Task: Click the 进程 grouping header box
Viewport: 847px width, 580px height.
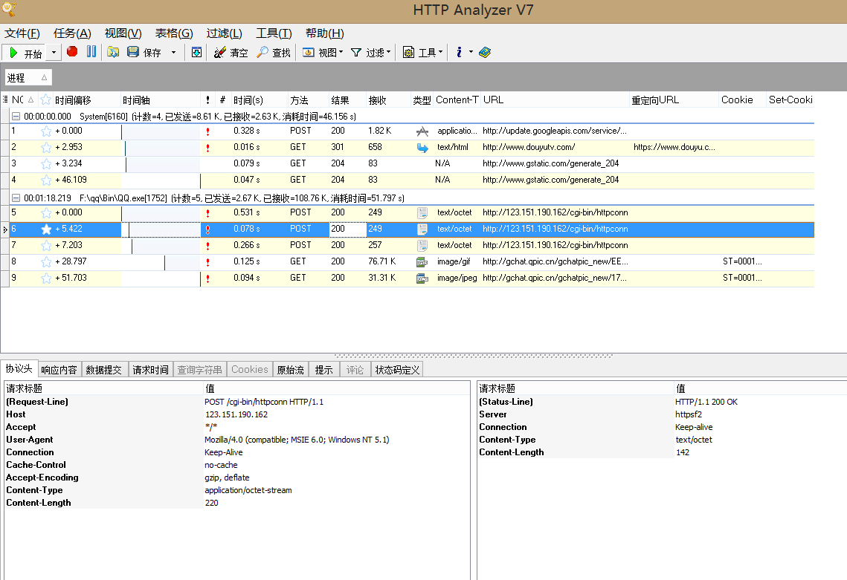Action: point(28,78)
